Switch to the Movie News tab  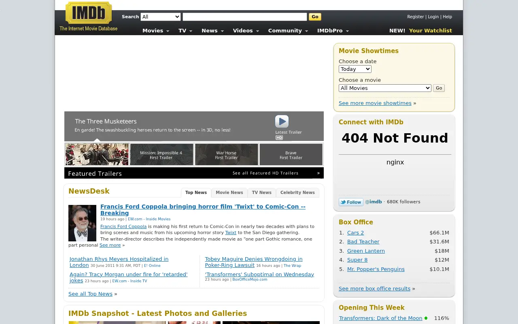pyautogui.click(x=229, y=192)
